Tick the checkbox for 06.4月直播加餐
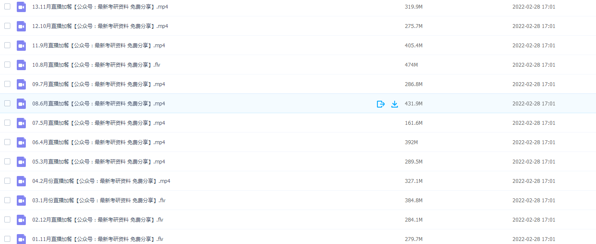This screenshot has height=244, width=596. 7,142
